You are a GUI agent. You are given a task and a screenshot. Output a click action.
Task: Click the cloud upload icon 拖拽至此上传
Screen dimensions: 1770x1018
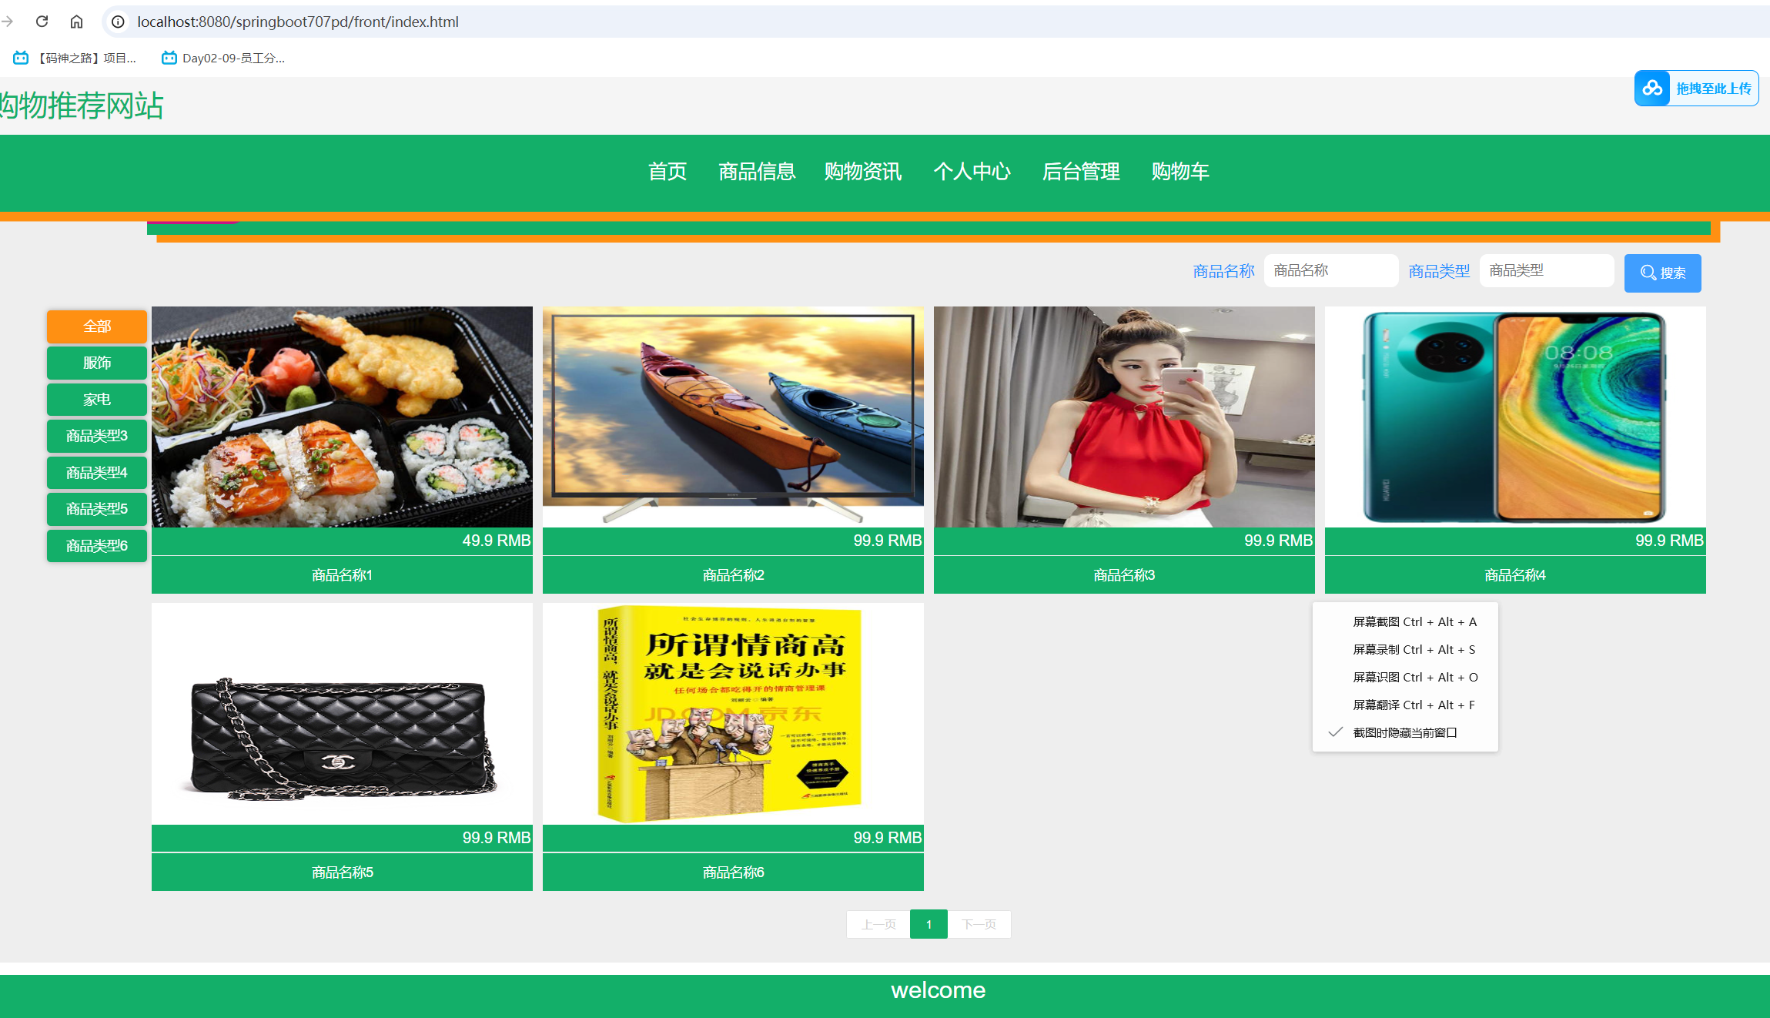[x=1652, y=89]
